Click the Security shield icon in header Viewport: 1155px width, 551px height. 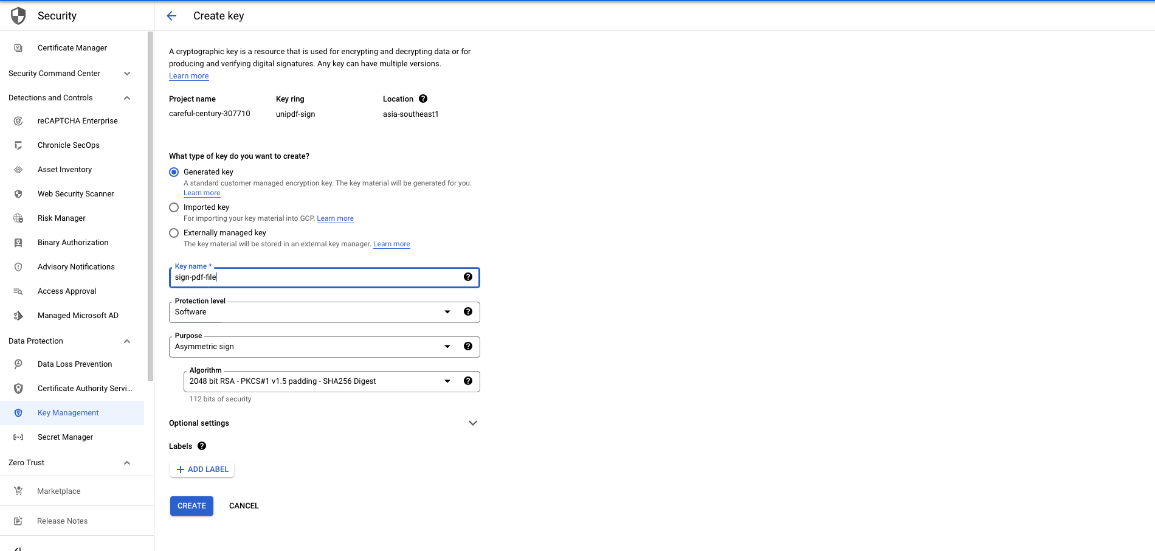click(x=18, y=16)
